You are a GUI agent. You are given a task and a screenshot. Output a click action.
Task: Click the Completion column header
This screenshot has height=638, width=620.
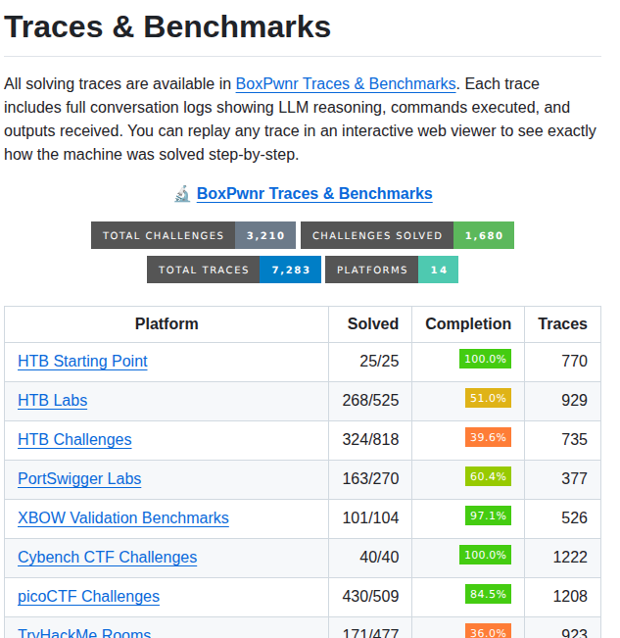[468, 324]
